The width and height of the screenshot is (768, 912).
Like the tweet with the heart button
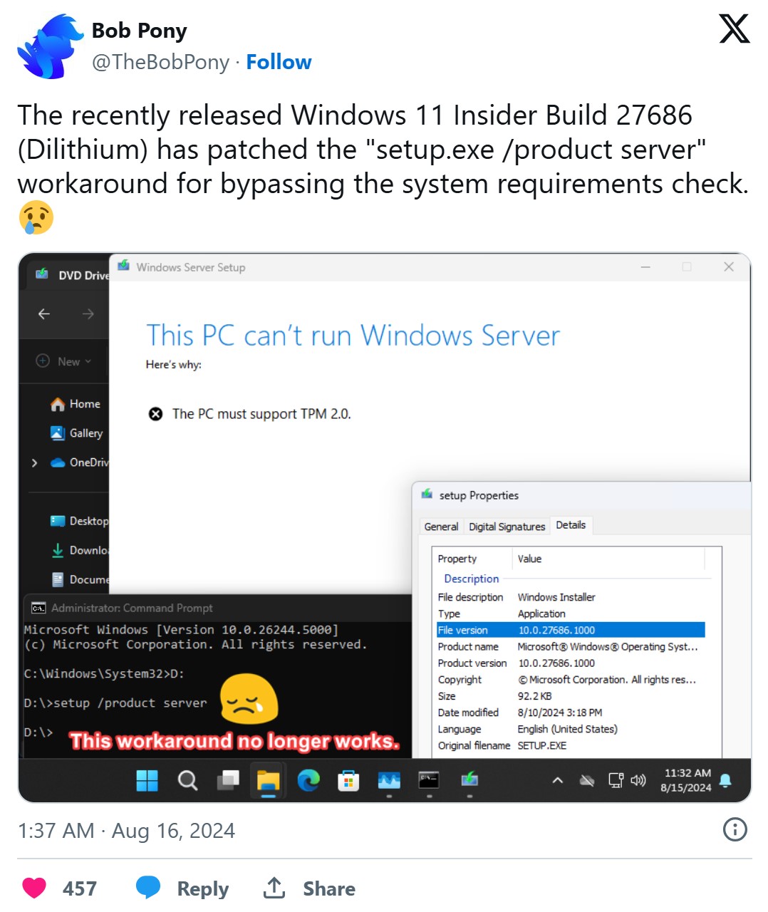point(34,886)
